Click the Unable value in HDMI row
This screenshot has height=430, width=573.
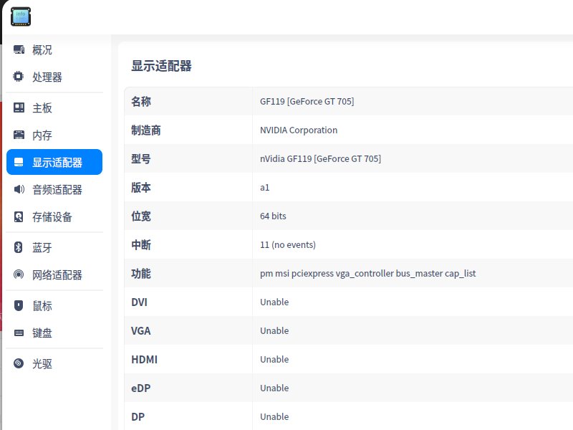(274, 360)
